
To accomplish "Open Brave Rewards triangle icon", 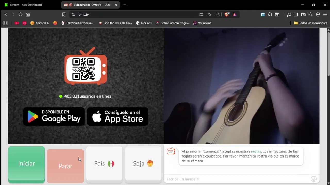I will click(234, 15).
